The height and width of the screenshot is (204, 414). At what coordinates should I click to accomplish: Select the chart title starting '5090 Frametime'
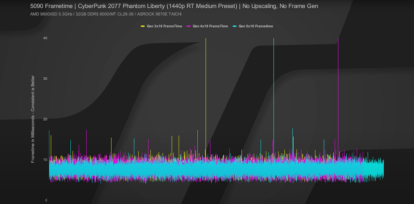[174, 6]
